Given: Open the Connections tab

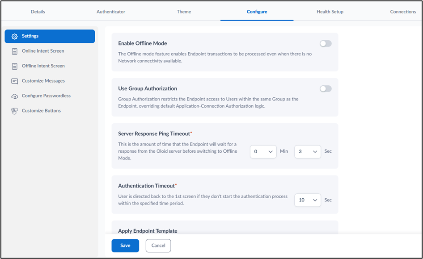Looking at the screenshot, I should point(403,12).
